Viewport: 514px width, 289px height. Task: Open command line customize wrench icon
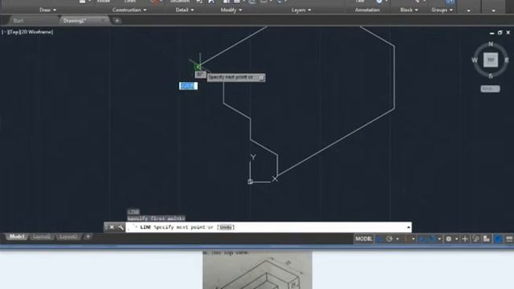[120, 227]
